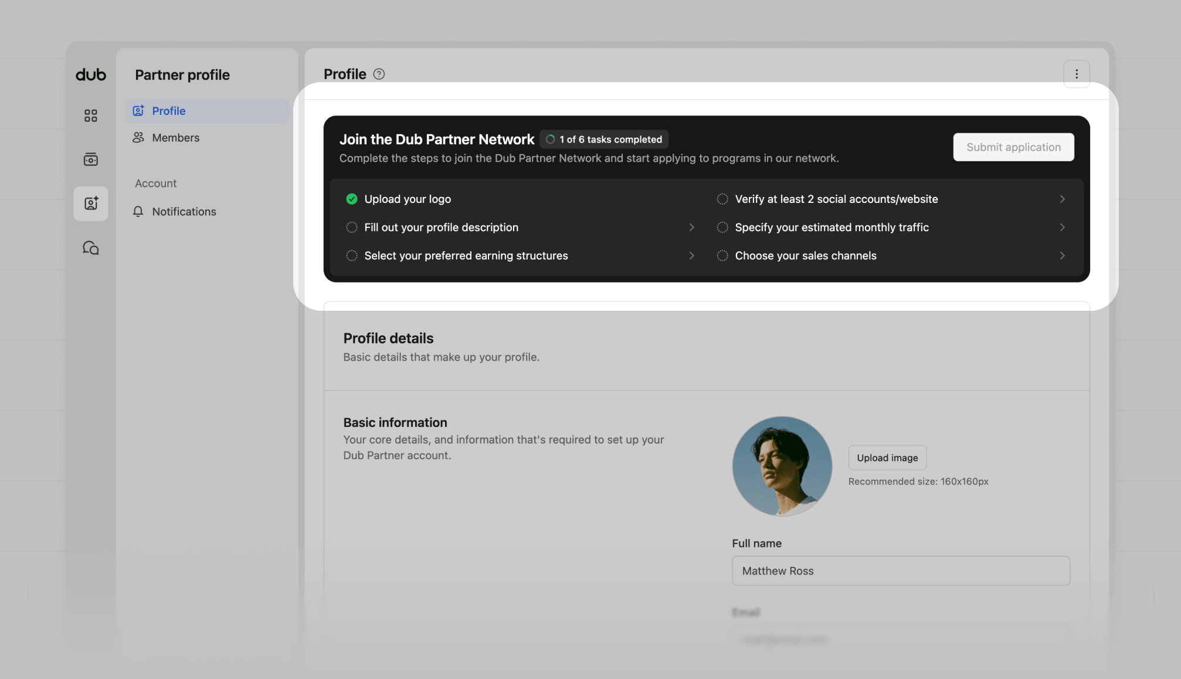Click the green checkmark for Upload your logo
Viewport: 1181px width, 679px height.
click(351, 199)
